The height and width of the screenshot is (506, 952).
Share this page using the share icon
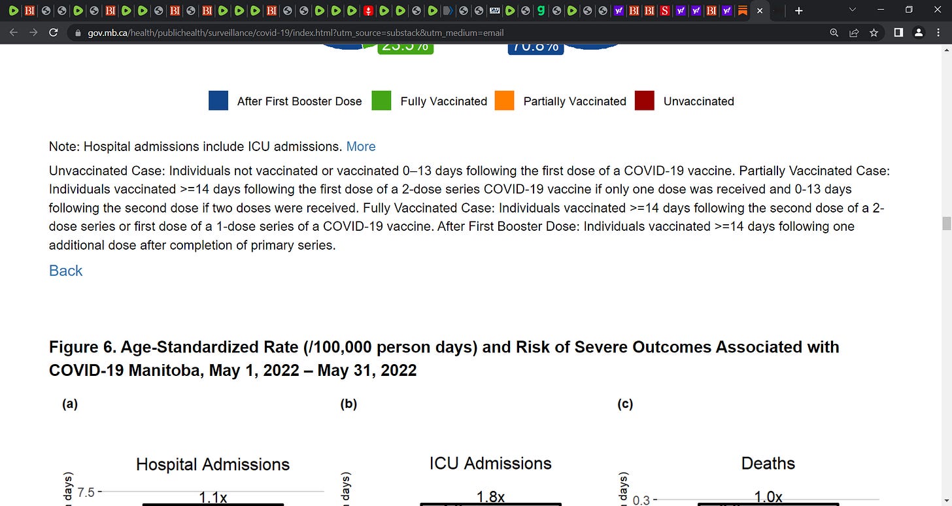[853, 32]
